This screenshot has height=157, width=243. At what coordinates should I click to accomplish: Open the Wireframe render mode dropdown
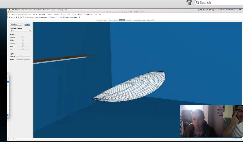tap(16, 25)
